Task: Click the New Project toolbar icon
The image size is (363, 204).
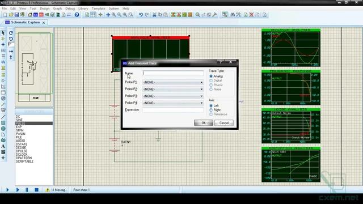Action: tap(5, 15)
